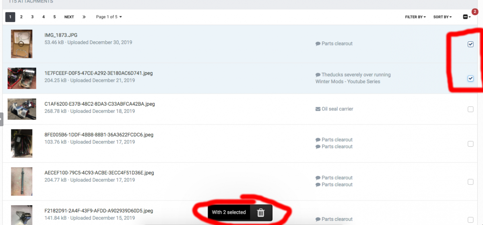483x225 pixels.
Task: Delete the 2 selected attachments with trash icon
Action: pos(261,213)
